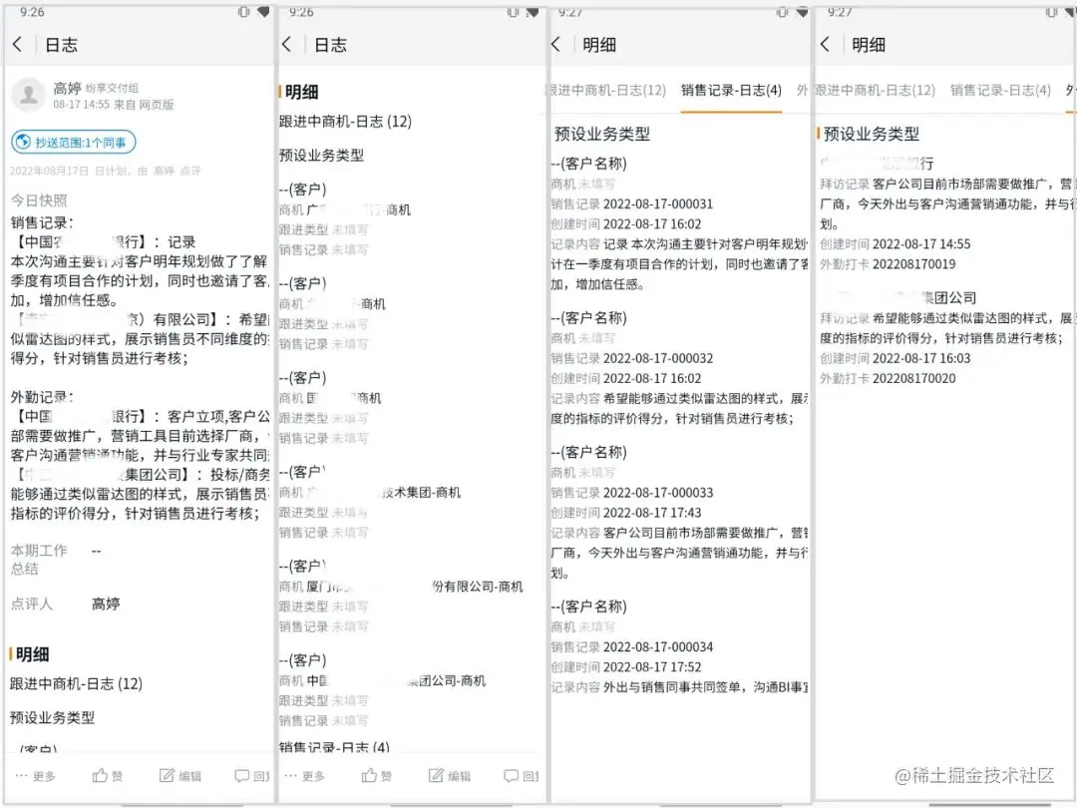Viewport: 1077px width, 808px height.
Task: Switch to 跟进中商机-日志(12) tab in third screen
Action: (x=607, y=90)
